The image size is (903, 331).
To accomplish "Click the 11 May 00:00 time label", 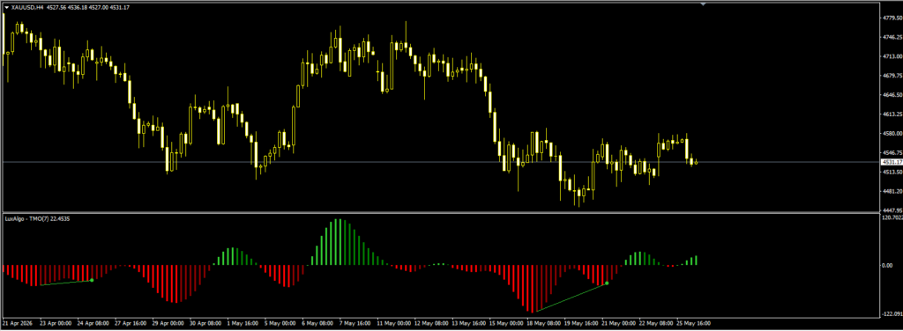I will tap(393, 323).
